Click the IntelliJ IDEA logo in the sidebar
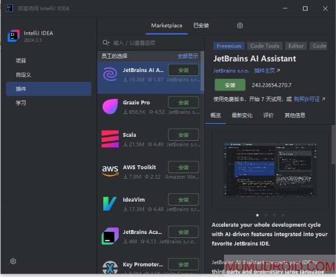Viewport: 336px width, 277px height. 13,36
